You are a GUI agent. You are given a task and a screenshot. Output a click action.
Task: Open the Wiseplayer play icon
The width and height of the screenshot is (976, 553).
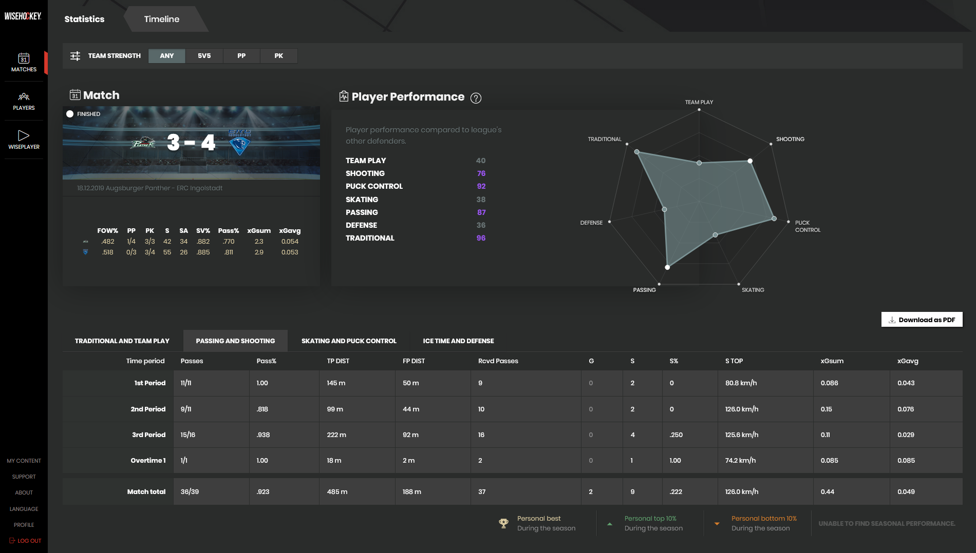pos(24,135)
